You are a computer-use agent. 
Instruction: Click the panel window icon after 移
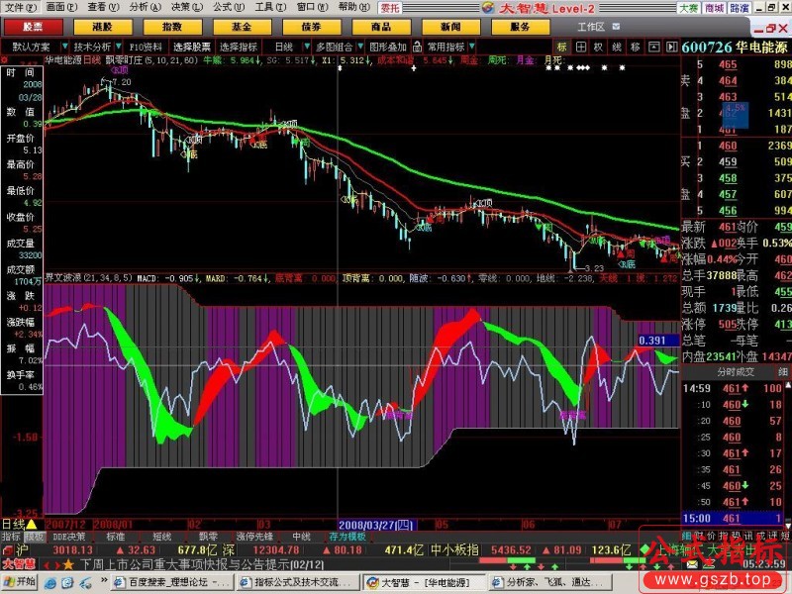[653, 47]
